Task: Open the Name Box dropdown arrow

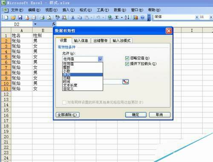Action: [x=35, y=24]
